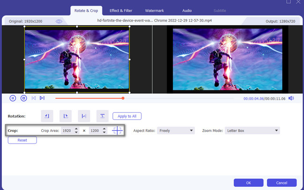This screenshot has height=190, width=304.
Task: Rotate video right 90 degrees
Action: [x=65, y=116]
